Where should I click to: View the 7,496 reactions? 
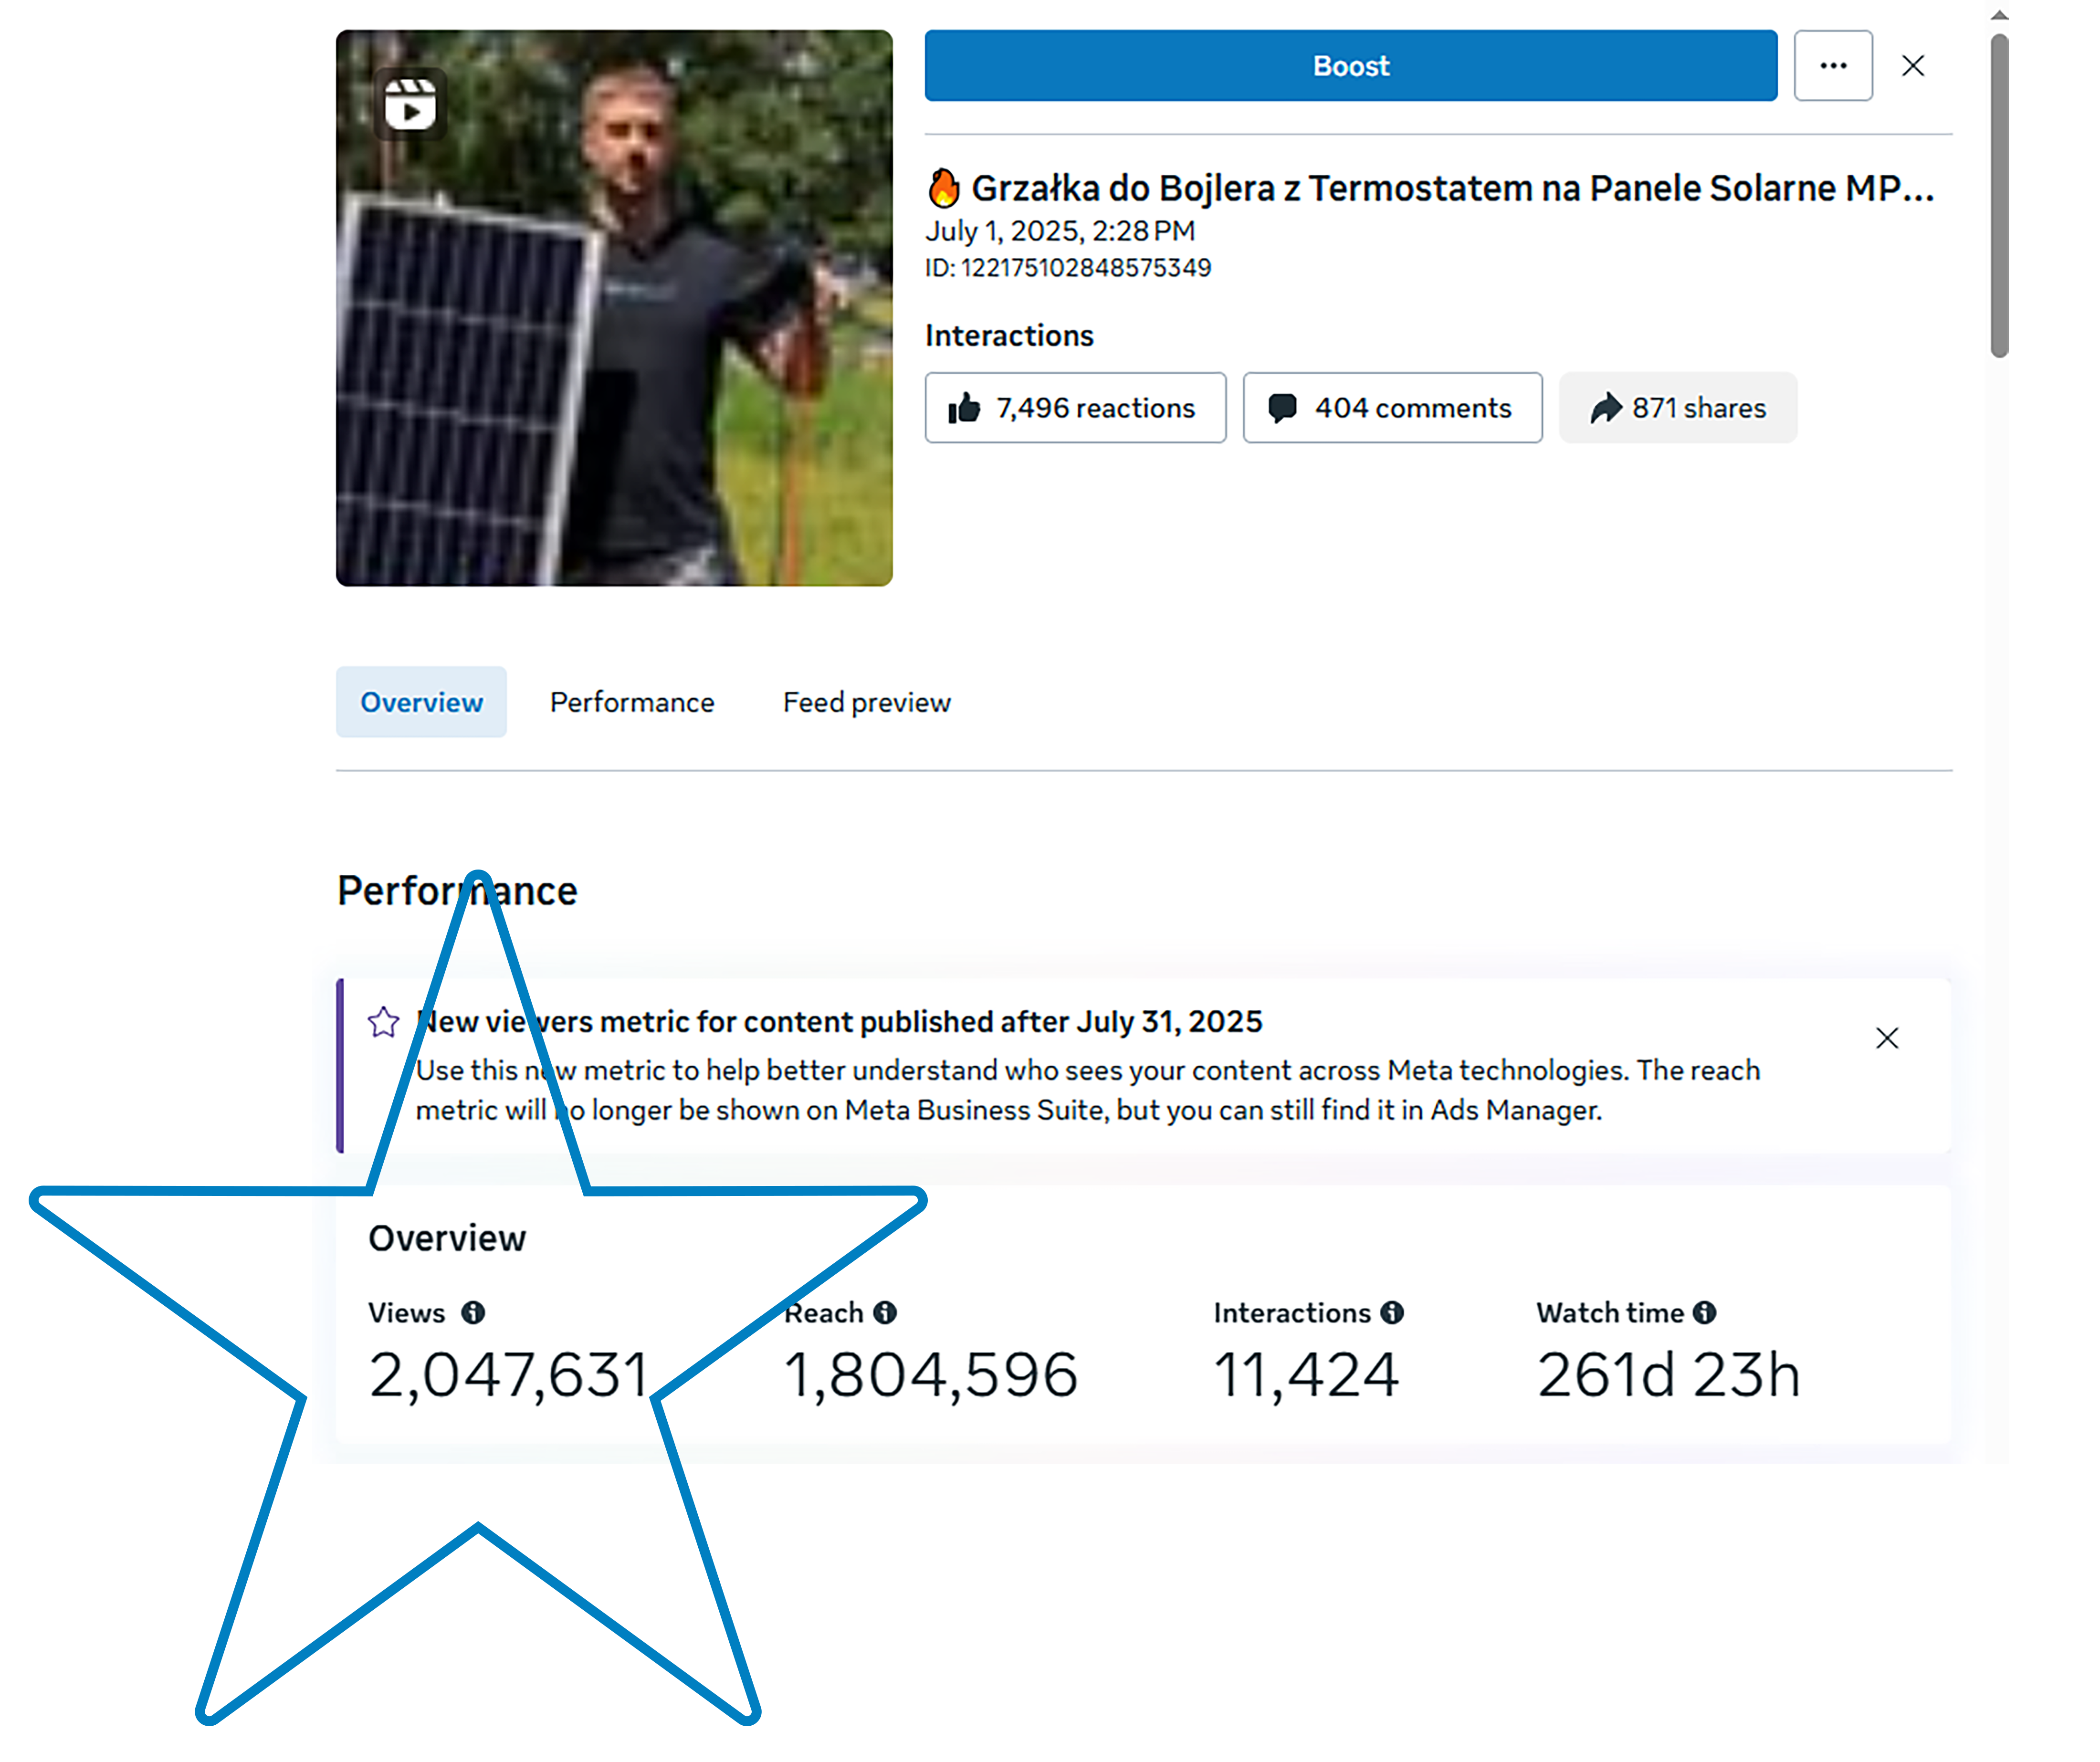[1075, 407]
